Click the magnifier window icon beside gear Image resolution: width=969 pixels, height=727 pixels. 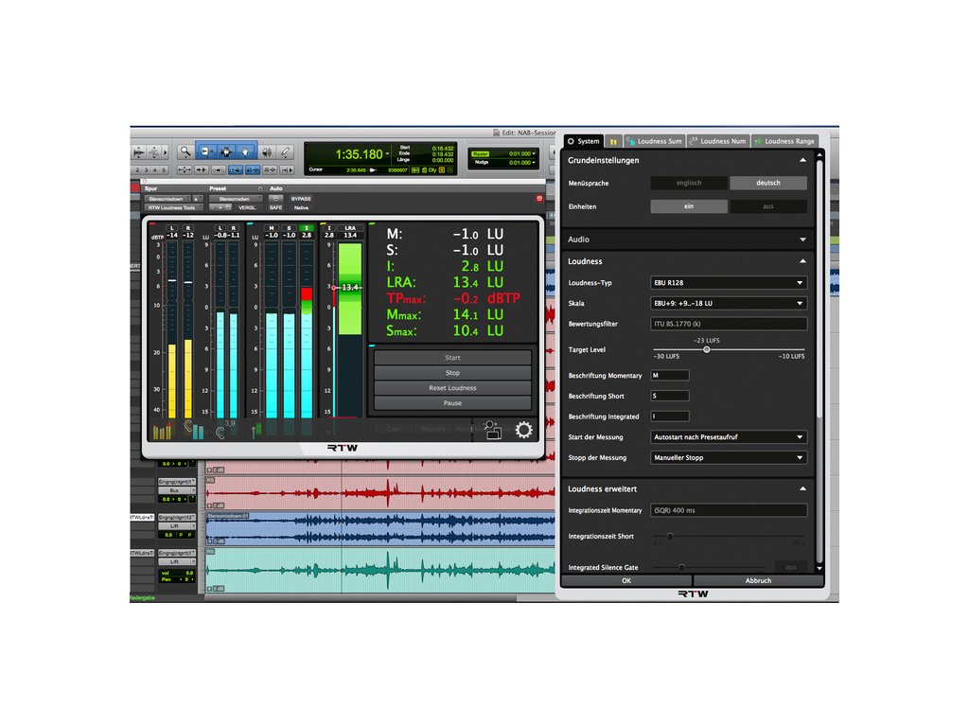[x=492, y=430]
